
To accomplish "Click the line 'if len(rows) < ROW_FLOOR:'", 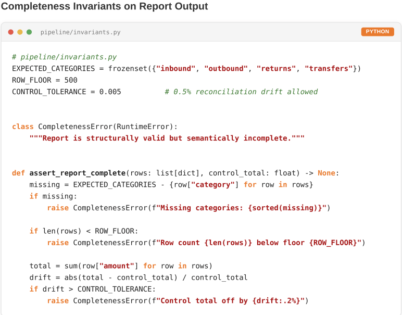I will tap(84, 231).
